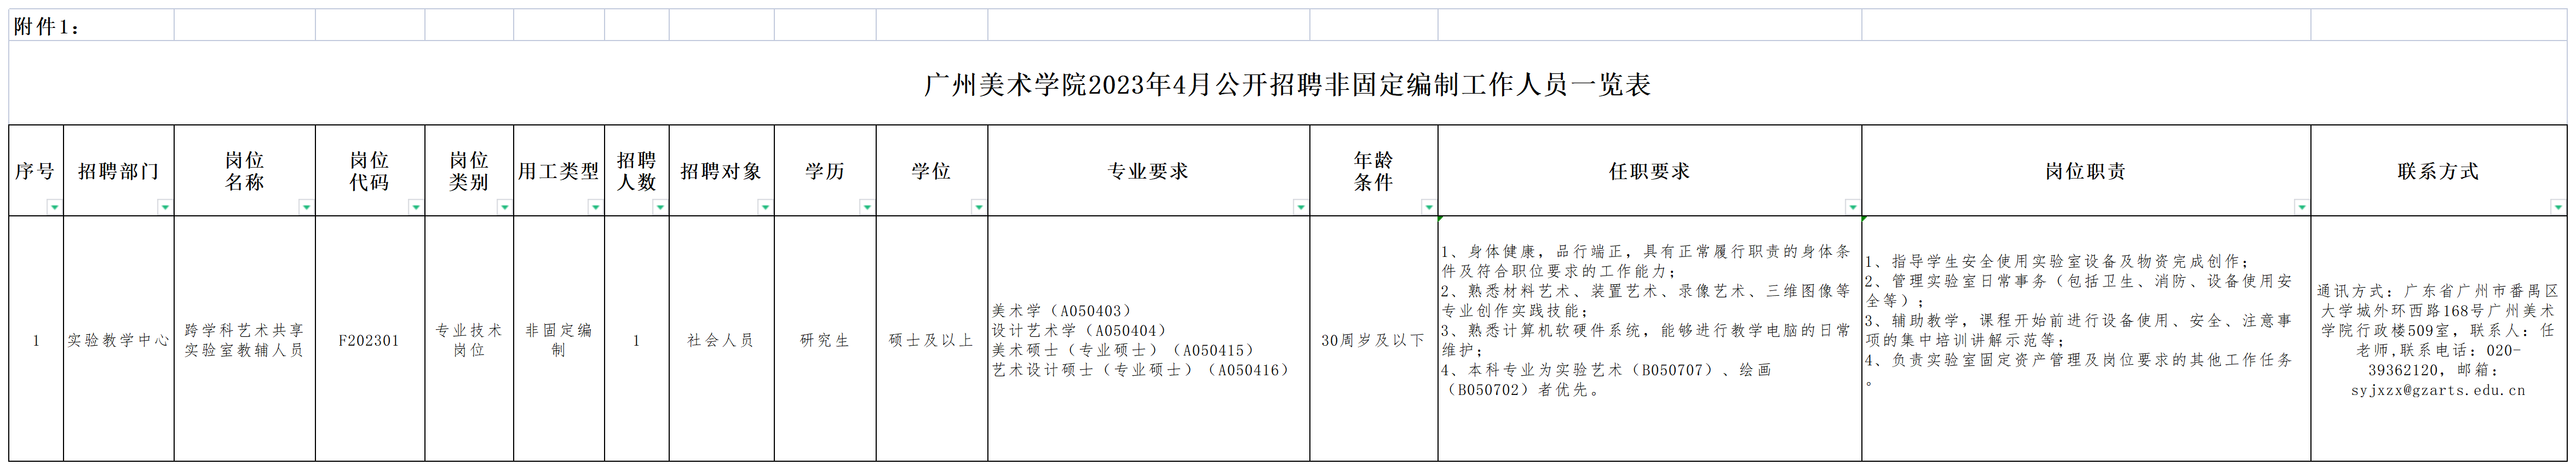2576x470 pixels.
Task: Select the 非固定编制 cell
Action: tap(559, 339)
